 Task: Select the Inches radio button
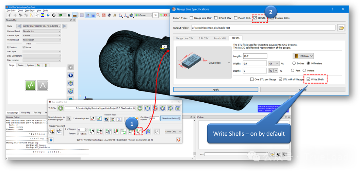coord(294,63)
